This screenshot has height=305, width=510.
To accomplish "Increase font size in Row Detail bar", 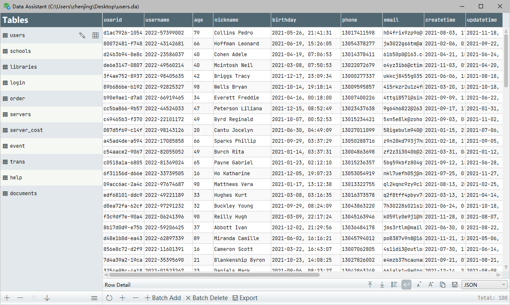I will pos(431,285).
